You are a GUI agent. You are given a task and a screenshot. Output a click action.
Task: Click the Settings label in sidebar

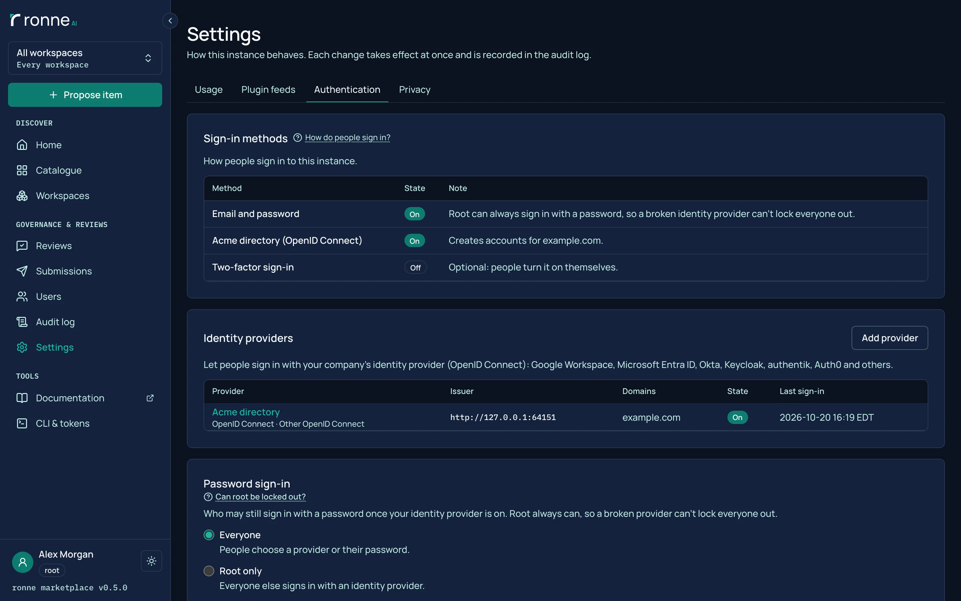[x=55, y=347]
